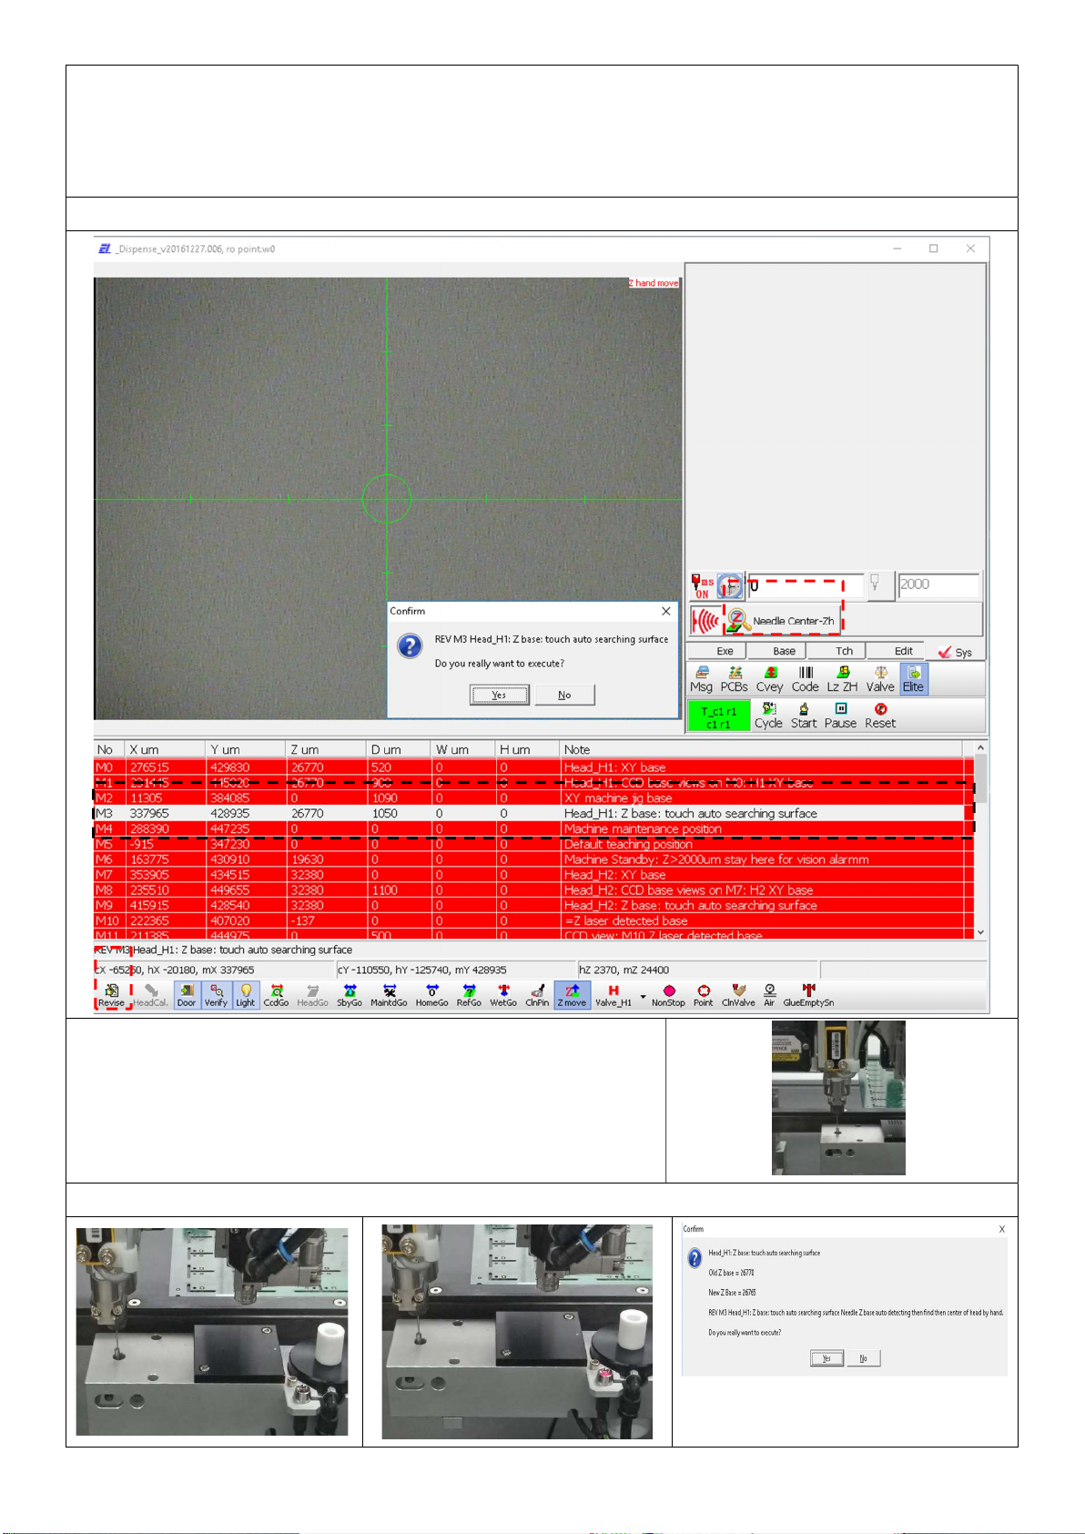Click the ClnPin needle cleaning icon
This screenshot has width=1085, height=1534.
click(537, 995)
